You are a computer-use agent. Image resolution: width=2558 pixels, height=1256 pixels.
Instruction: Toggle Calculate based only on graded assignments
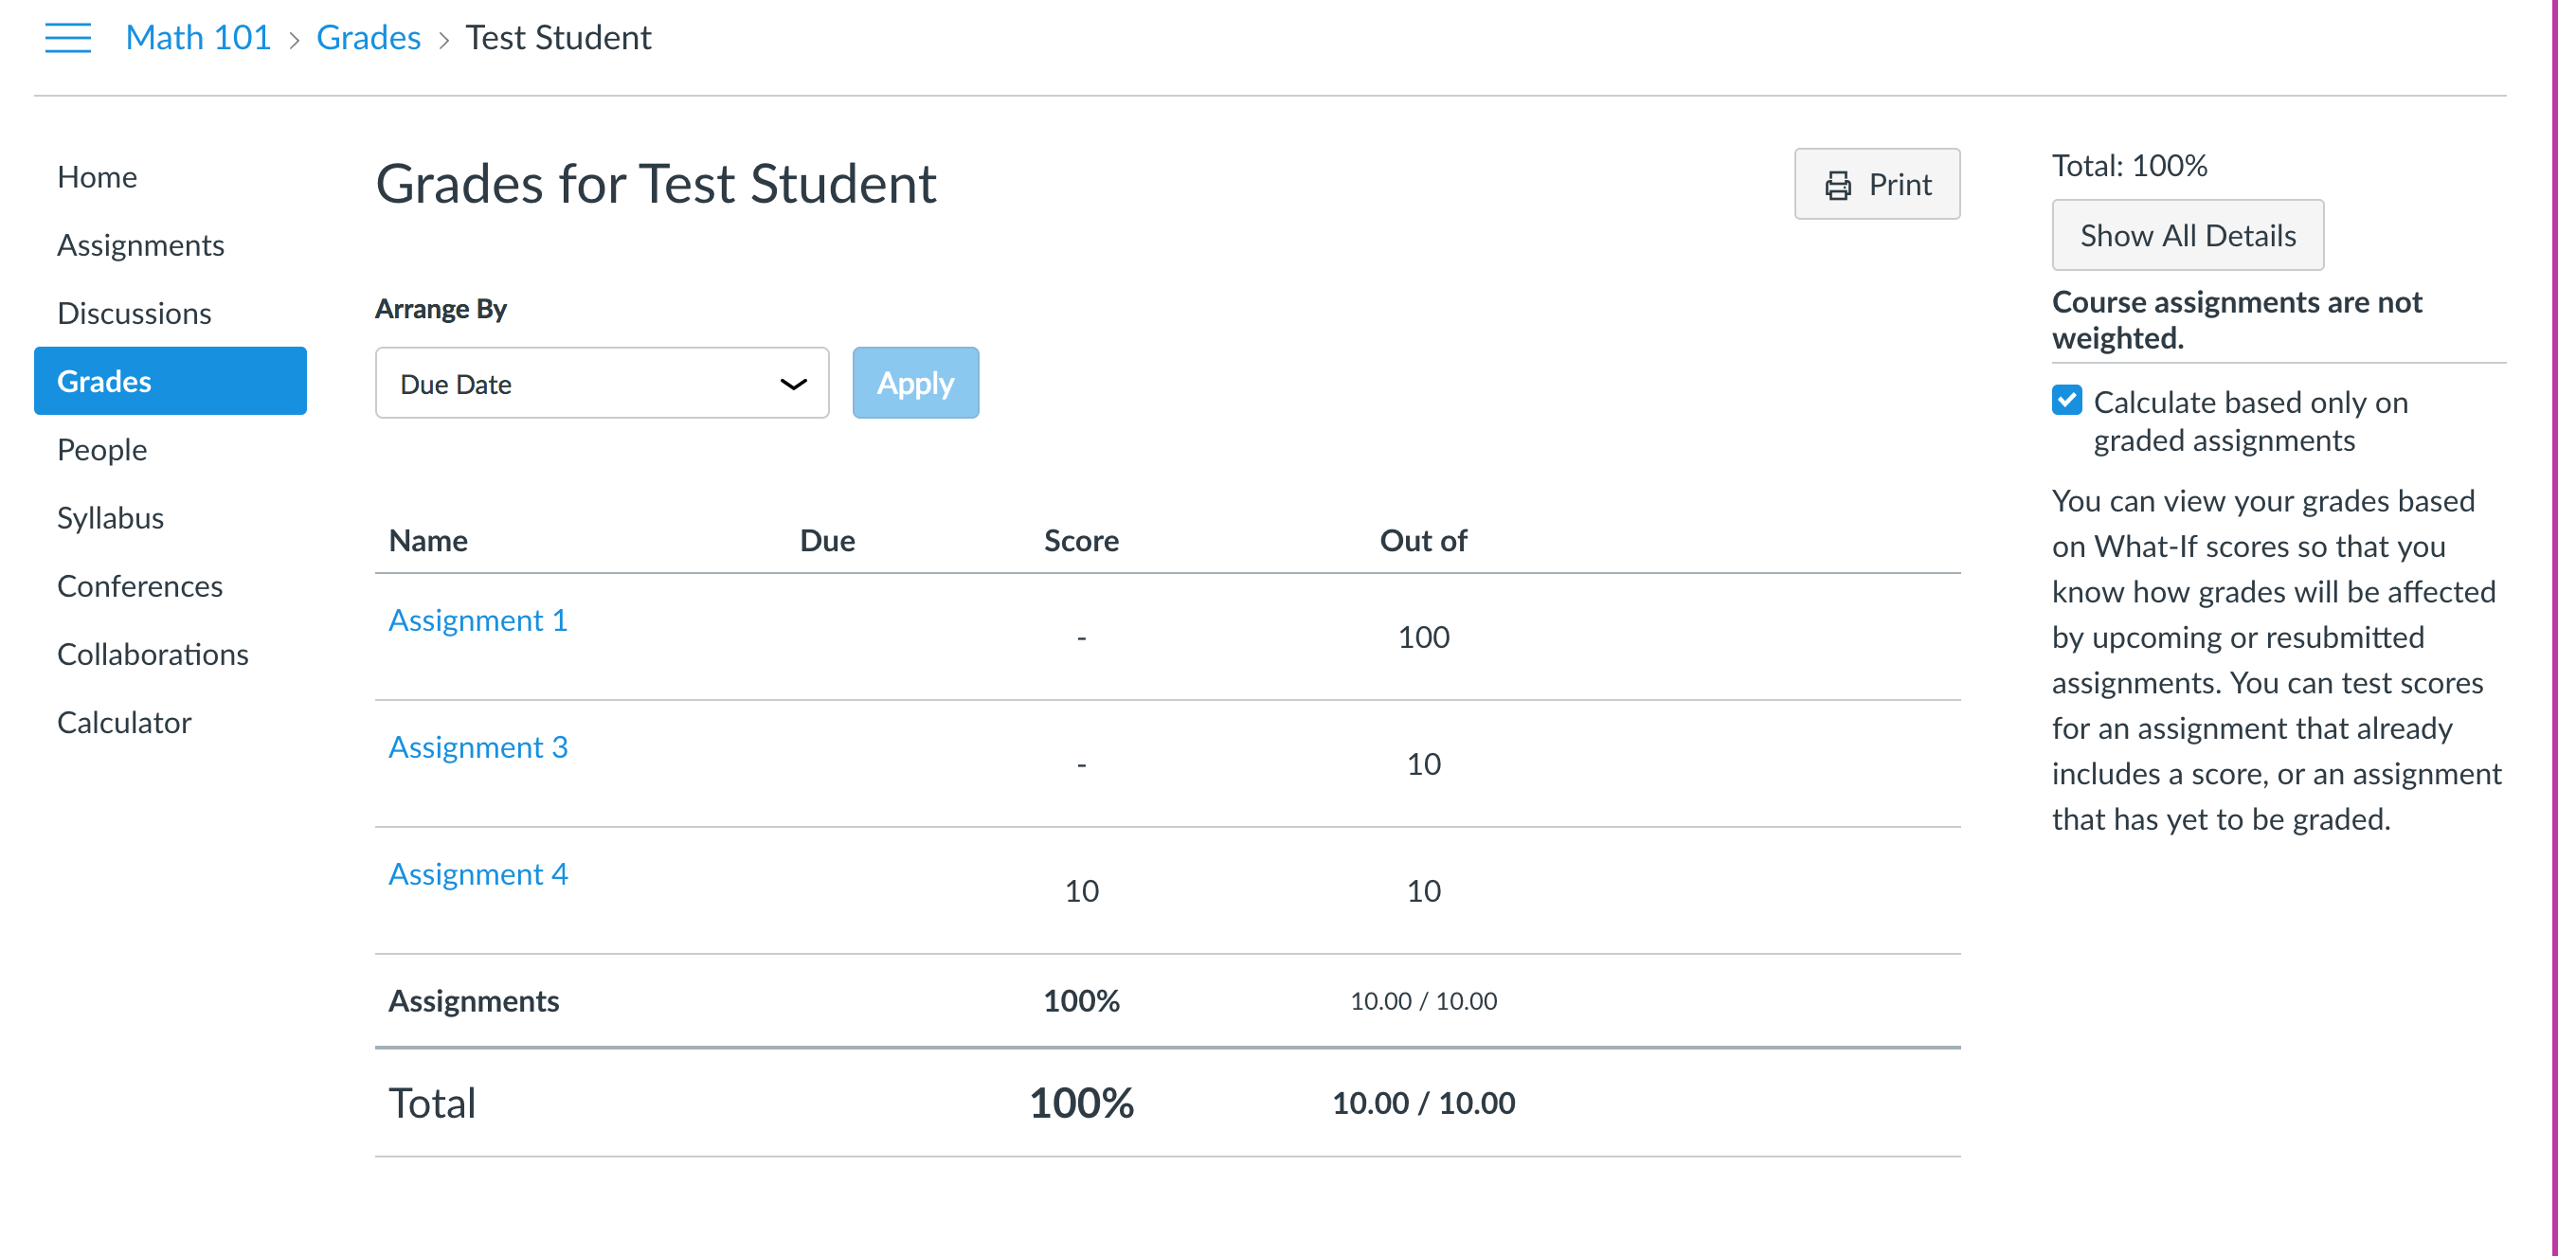click(2066, 400)
